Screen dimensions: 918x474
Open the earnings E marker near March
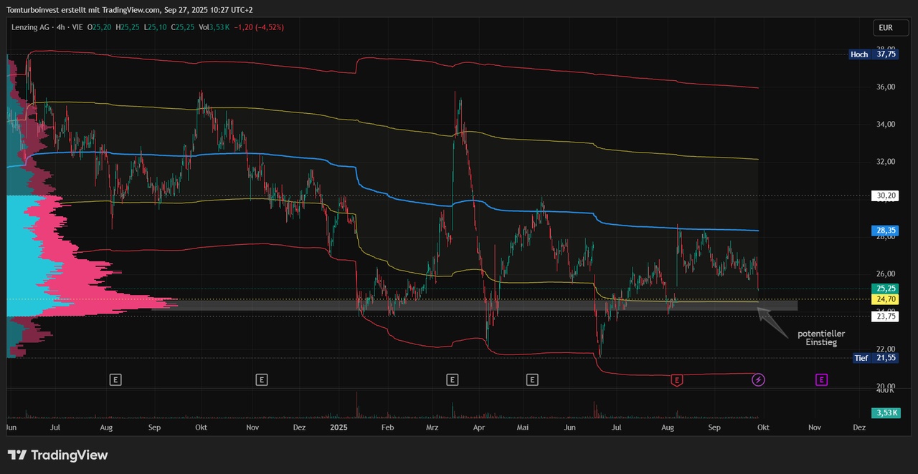452,379
